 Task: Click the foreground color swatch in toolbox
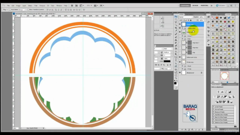point(175,83)
